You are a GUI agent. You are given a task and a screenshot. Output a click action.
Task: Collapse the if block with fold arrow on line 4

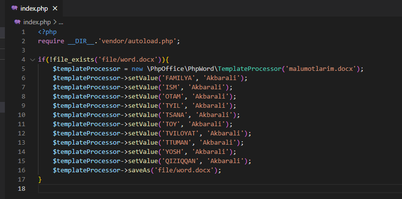[33, 60]
